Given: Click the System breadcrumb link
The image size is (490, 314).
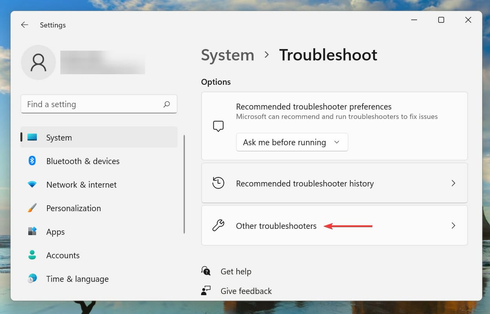Looking at the screenshot, I should point(228,55).
